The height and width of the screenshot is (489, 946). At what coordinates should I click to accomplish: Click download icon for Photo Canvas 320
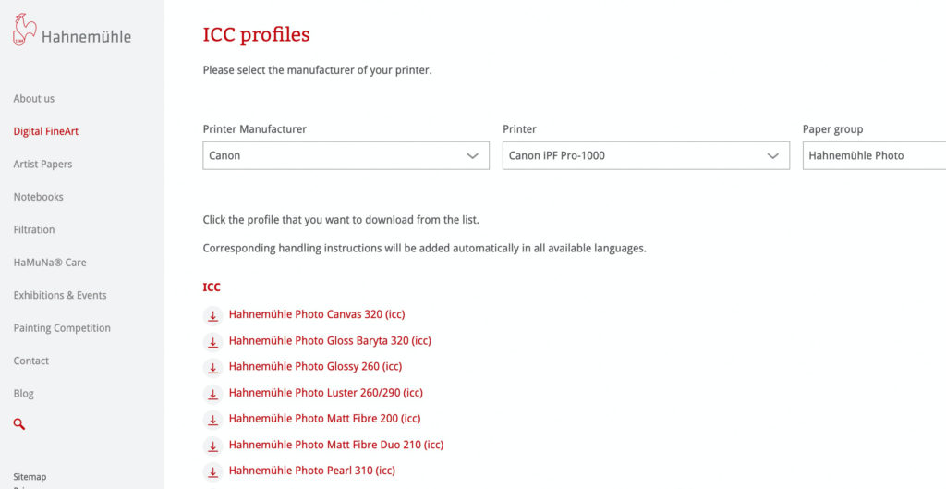[x=212, y=315]
